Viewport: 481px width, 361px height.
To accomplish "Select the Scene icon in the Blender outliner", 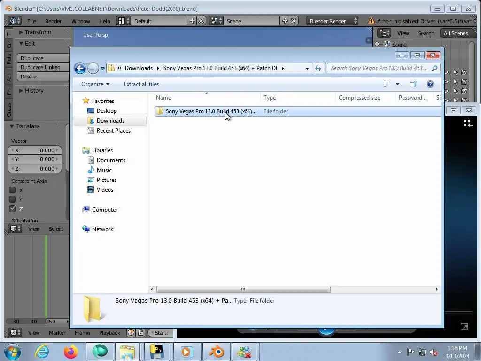I will pyautogui.click(x=388, y=45).
